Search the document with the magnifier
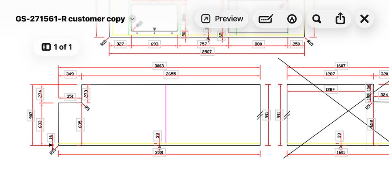 click(316, 19)
